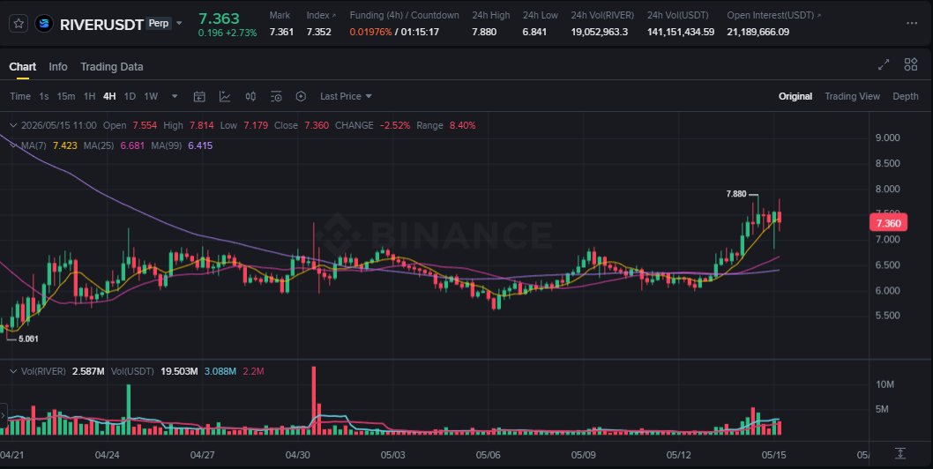Screen dimensions: 933x469
Task: Open the technical indicators icon
Action: pyautogui.click(x=225, y=96)
